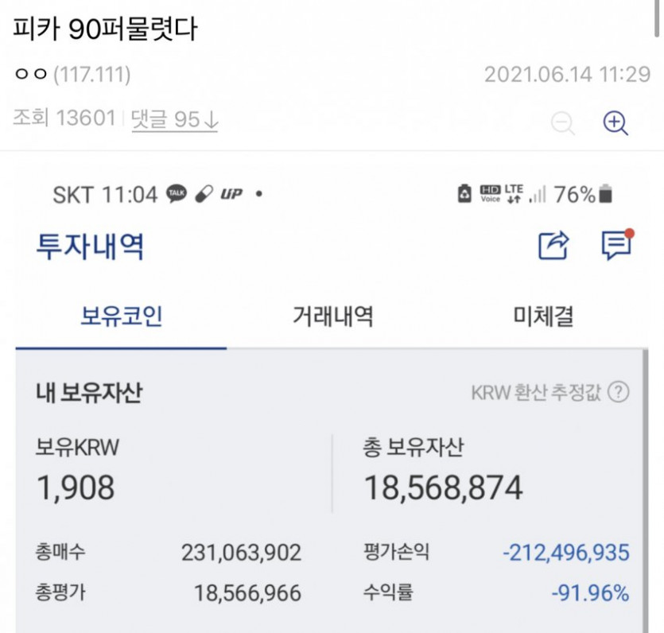
Task: Click the post title 피카 90퍼물렷다
Action: (105, 29)
